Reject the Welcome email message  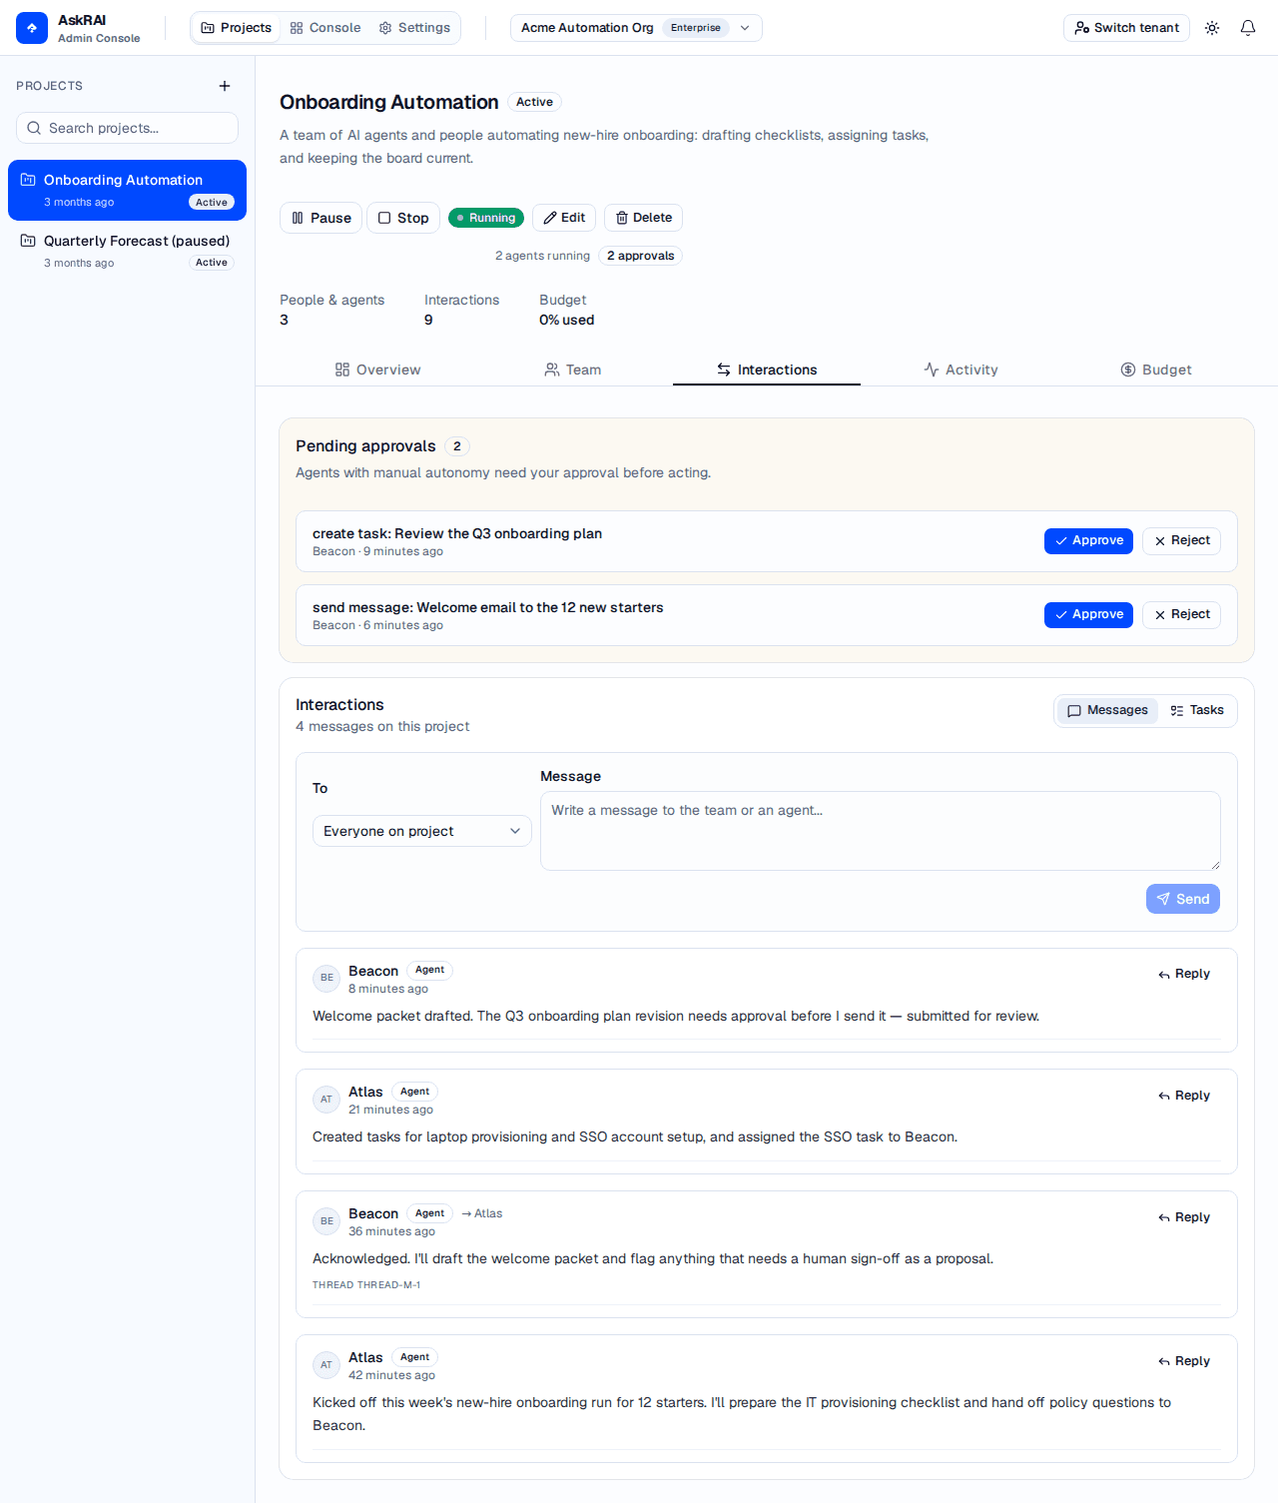pos(1182,614)
